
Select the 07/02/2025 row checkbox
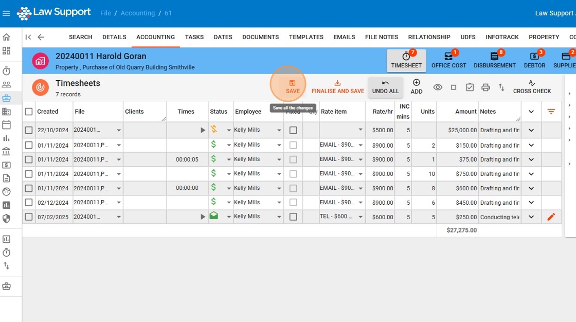(x=29, y=217)
